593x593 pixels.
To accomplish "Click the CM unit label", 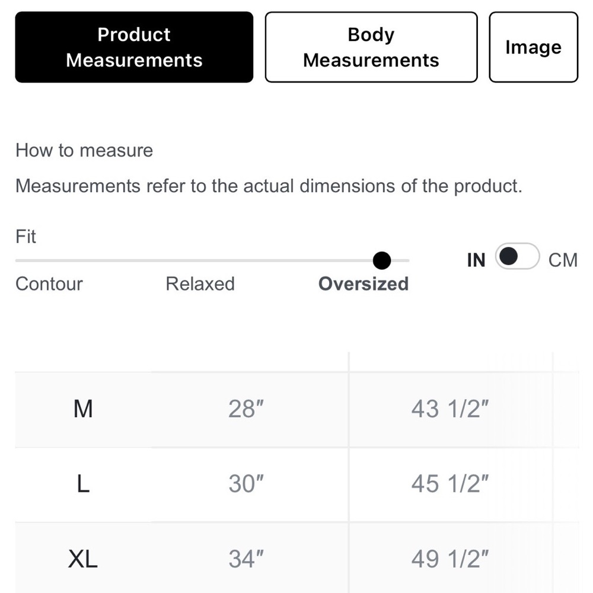I will coord(563,260).
